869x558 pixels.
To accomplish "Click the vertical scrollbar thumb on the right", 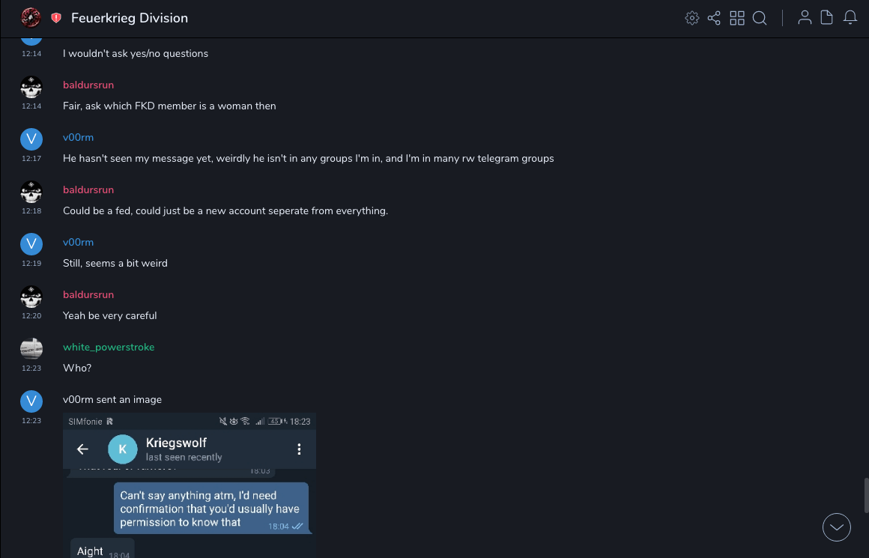I will click(x=865, y=494).
